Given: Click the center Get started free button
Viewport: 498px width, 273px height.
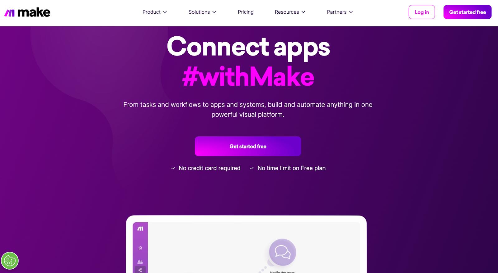Looking at the screenshot, I should (248, 146).
